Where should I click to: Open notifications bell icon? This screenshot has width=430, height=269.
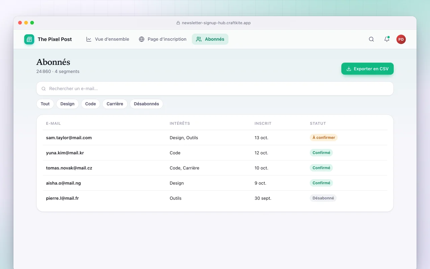(x=387, y=39)
